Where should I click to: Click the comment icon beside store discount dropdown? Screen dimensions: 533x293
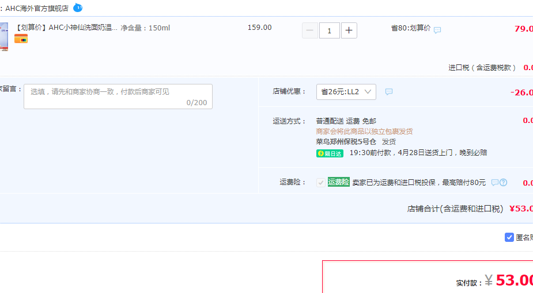click(x=389, y=91)
